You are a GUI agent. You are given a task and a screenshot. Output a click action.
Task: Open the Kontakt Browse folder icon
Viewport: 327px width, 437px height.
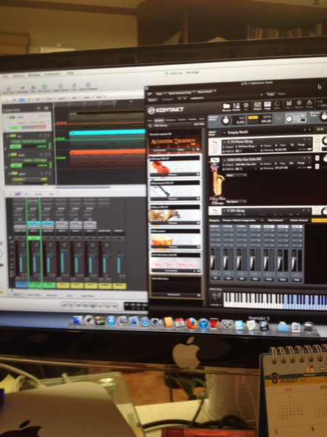pyautogui.click(x=226, y=107)
